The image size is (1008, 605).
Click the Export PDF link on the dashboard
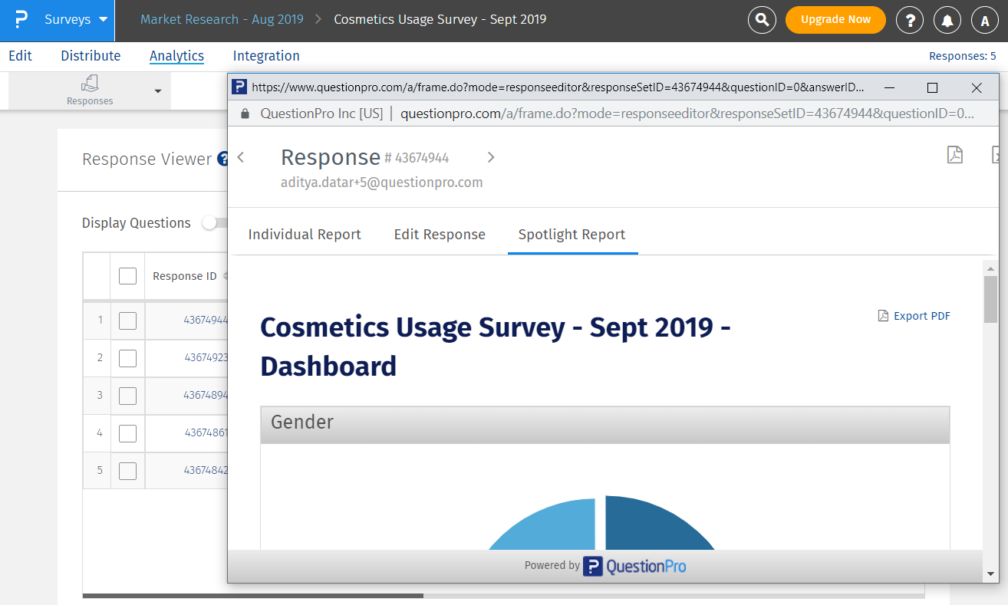[x=914, y=315]
